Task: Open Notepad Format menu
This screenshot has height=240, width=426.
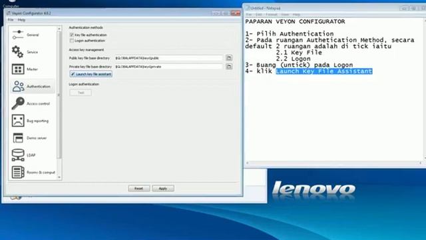Action: [x=272, y=15]
